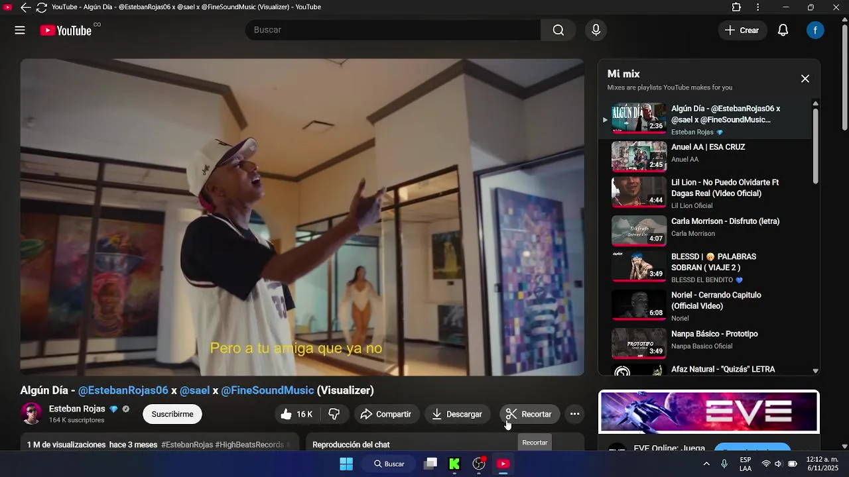Open the account avatar menu
849x477 pixels.
click(815, 30)
